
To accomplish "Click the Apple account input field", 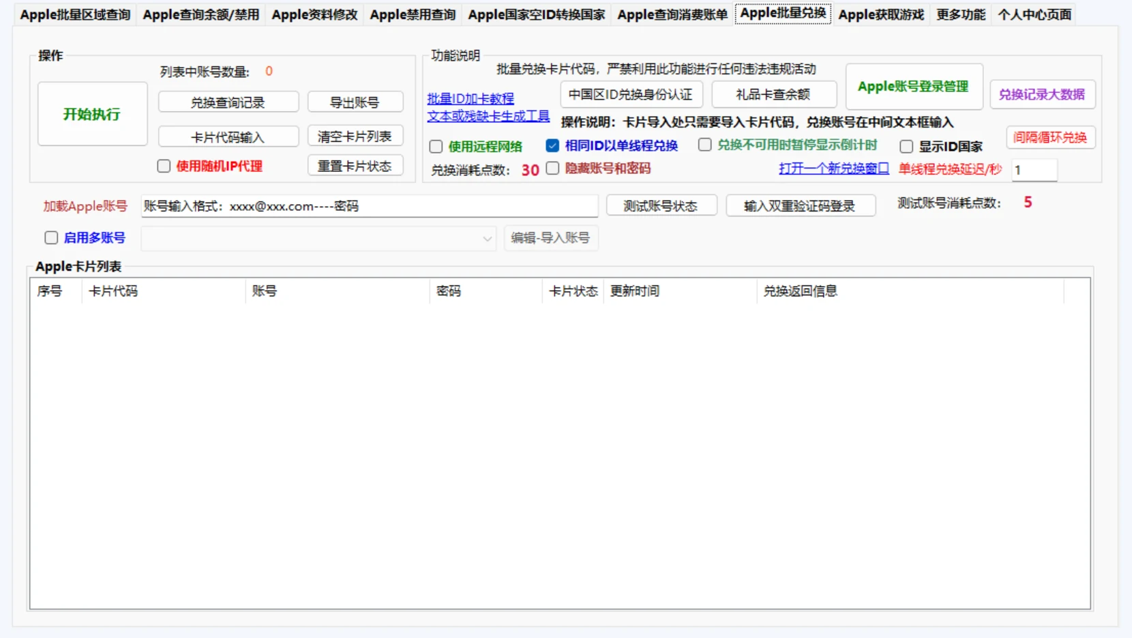I will (x=370, y=206).
